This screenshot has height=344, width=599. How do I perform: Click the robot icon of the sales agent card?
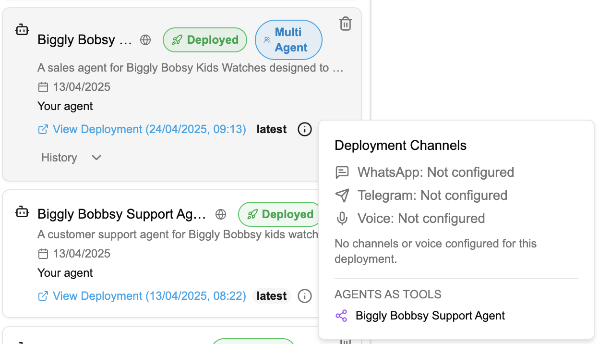[x=22, y=30]
